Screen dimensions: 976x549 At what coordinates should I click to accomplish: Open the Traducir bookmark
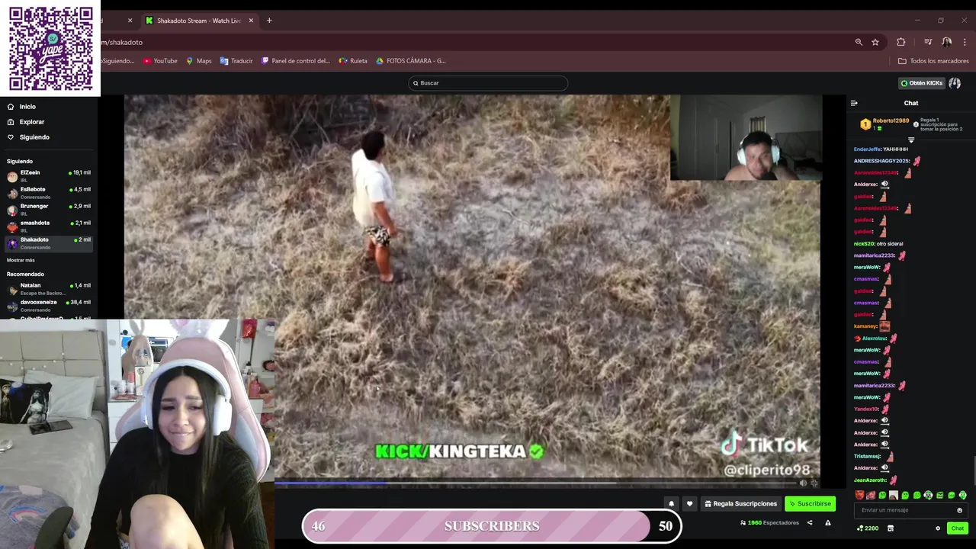pyautogui.click(x=236, y=61)
